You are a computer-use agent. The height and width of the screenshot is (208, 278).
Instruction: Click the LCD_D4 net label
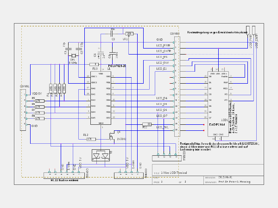point(162,98)
